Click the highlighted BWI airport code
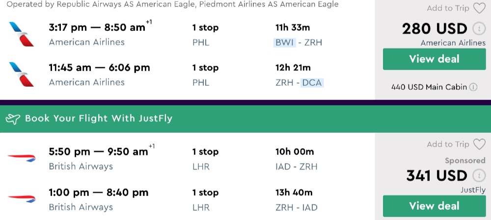491x220 pixels. coord(285,42)
